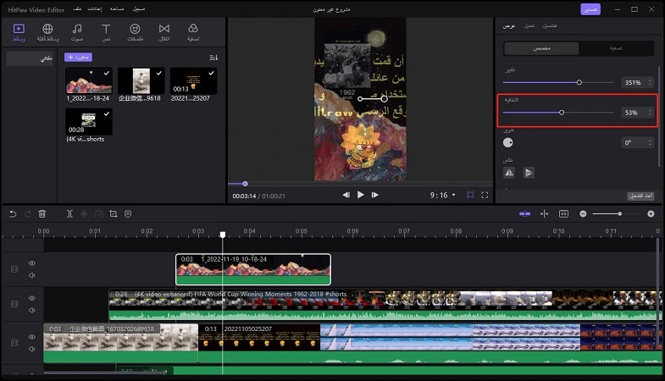The width and height of the screenshot is (665, 381).
Task: Adjust the zoom 351% stepper arrows
Action: (650, 82)
